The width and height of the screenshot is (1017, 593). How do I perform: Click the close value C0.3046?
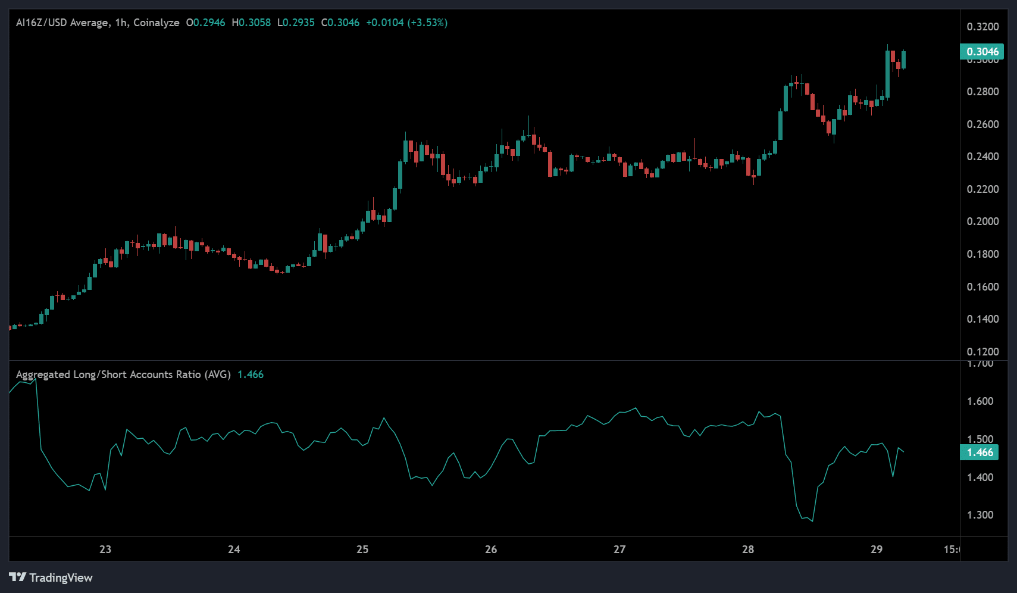click(340, 23)
